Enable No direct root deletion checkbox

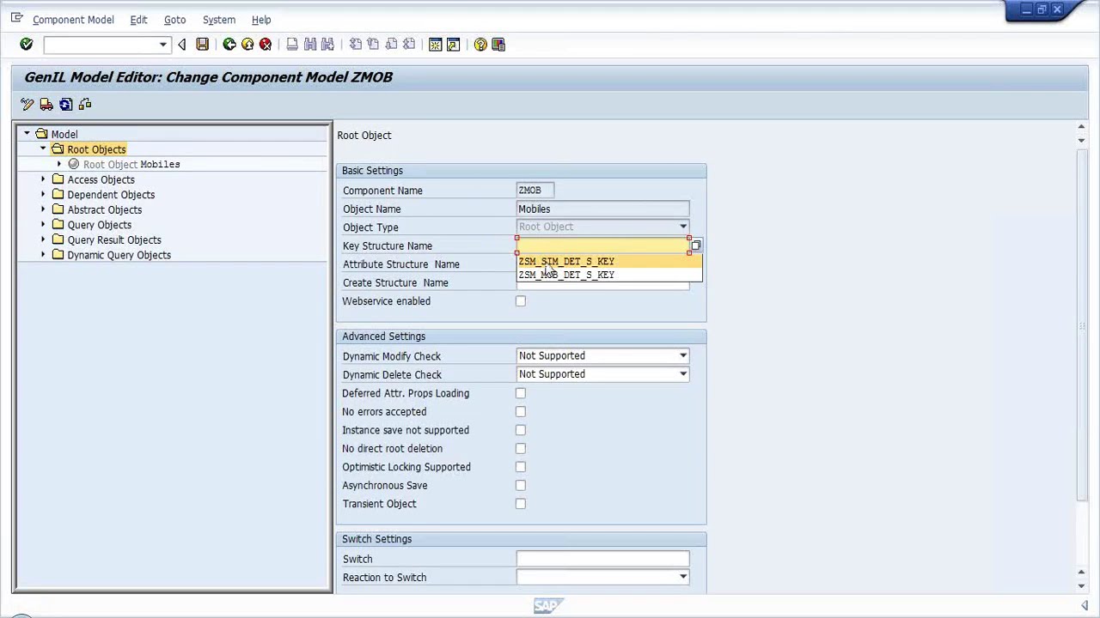click(520, 449)
